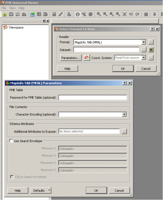Click green plus add-dataset icon beside Dataset field
Image resolution: width=163 pixels, height=200 pixels.
151,50
